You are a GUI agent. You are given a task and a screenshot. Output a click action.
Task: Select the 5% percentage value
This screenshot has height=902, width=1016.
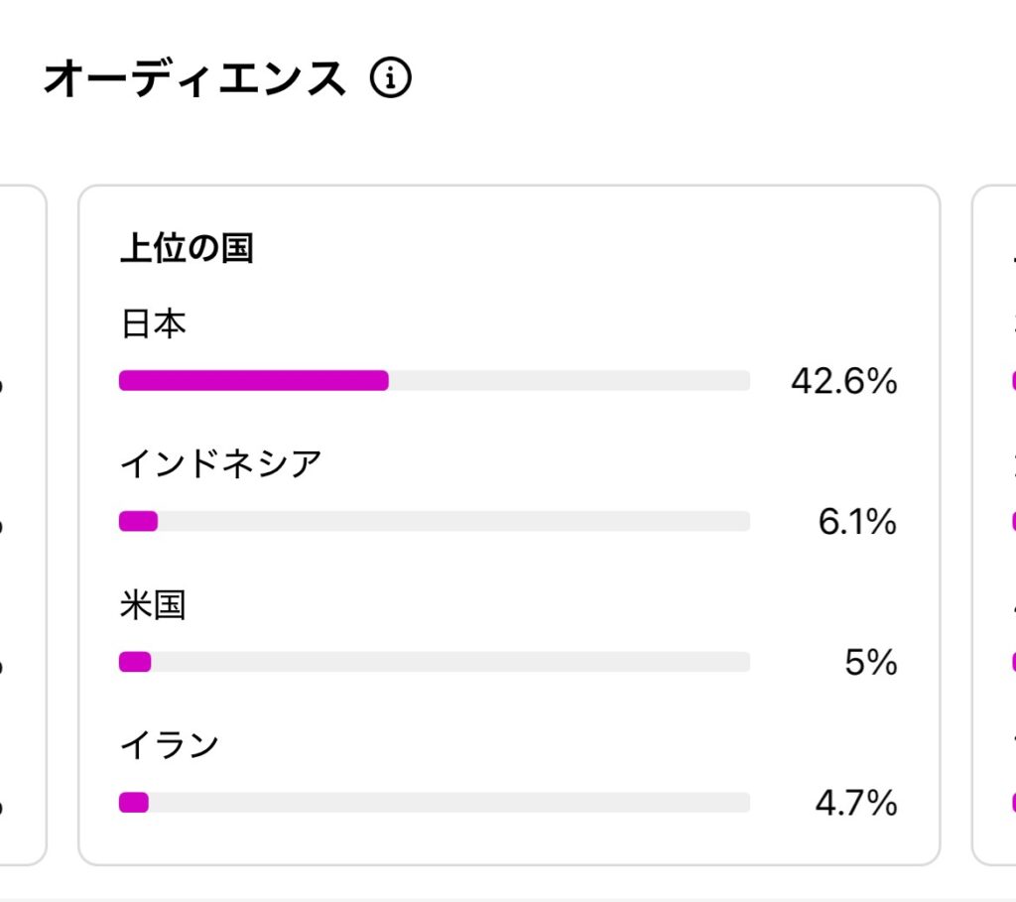(x=871, y=662)
